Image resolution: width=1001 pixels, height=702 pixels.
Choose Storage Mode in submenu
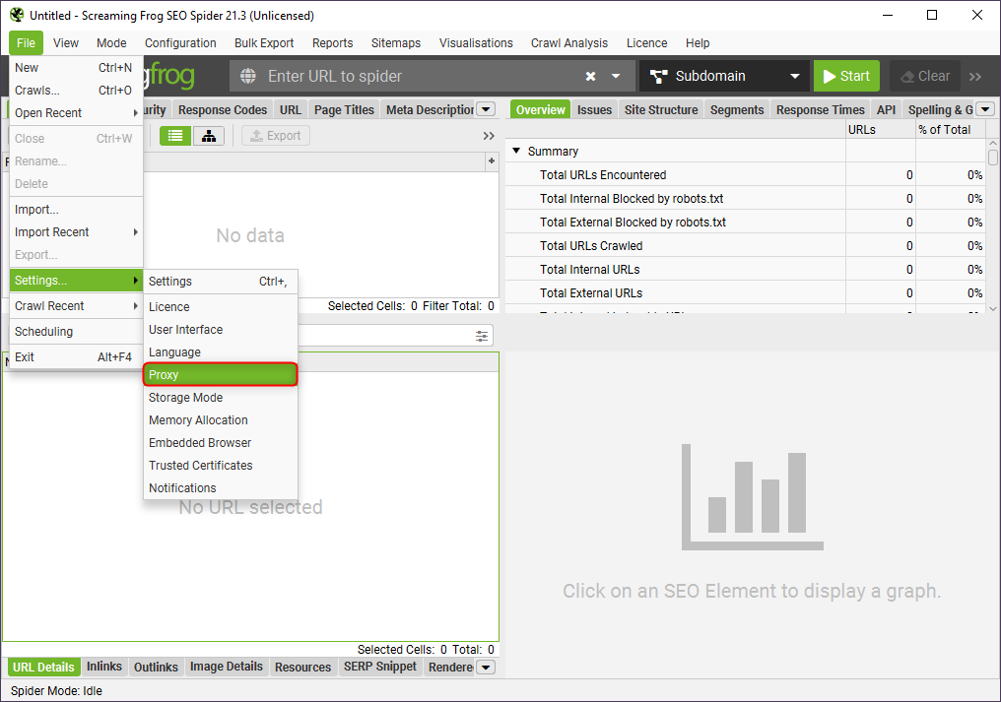click(x=221, y=398)
